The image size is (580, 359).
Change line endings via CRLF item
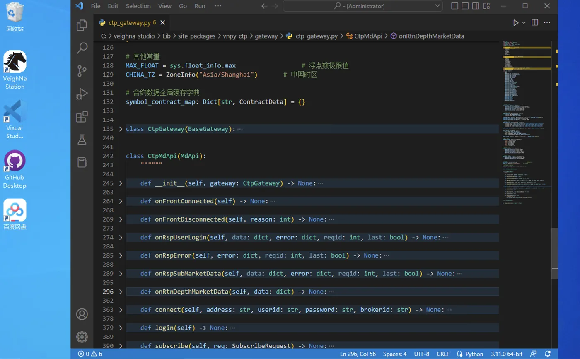(443, 354)
